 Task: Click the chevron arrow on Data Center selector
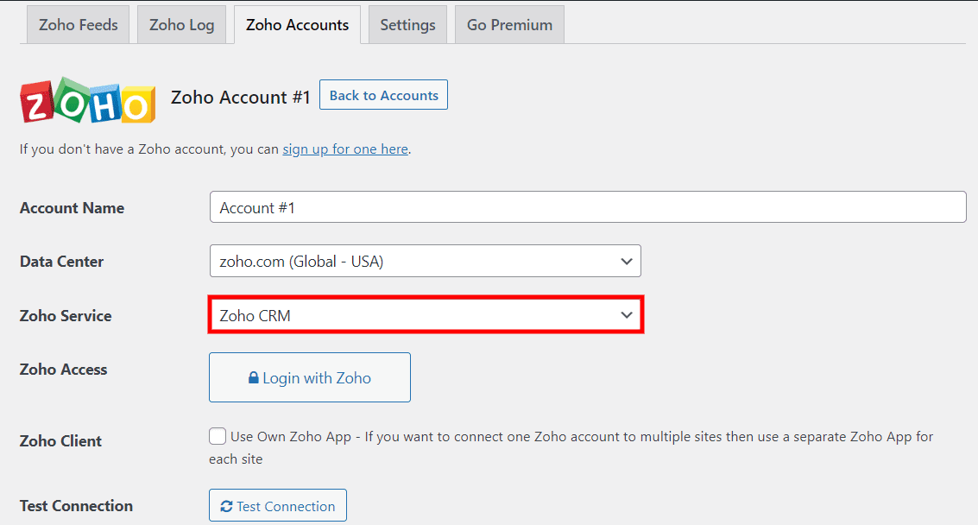627,261
